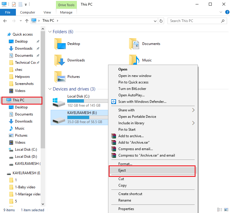Switch to the Manage ribbon tab
230x213 pixels.
pyautogui.click(x=66, y=12)
